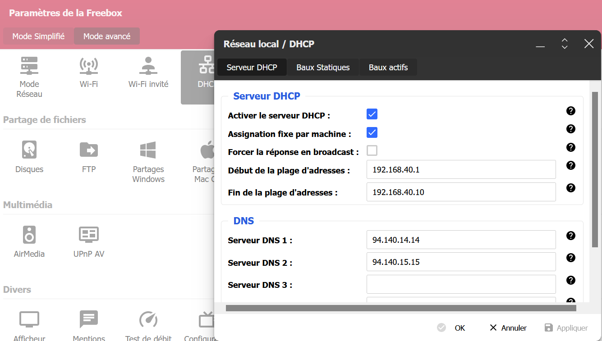
Task: Click the vertical scrollbar in DHCP window
Action: click(x=595, y=169)
